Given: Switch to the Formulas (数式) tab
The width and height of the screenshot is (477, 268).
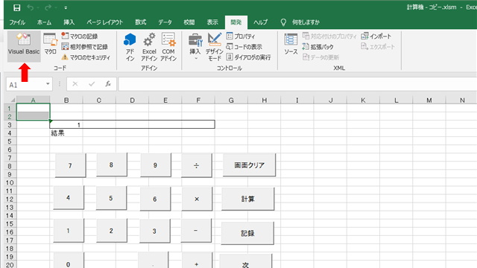Looking at the screenshot, I should (141, 22).
